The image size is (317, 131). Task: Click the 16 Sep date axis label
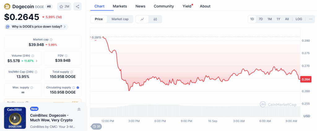pyautogui.click(x=213, y=121)
